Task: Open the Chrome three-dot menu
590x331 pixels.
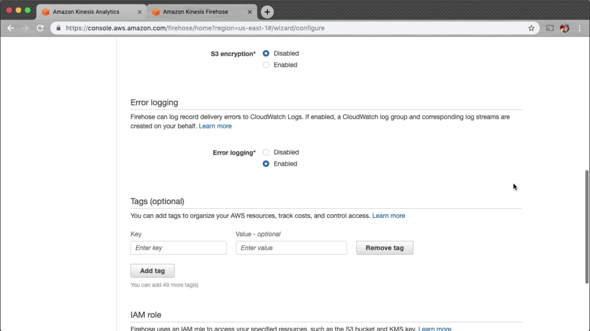Action: click(x=580, y=28)
